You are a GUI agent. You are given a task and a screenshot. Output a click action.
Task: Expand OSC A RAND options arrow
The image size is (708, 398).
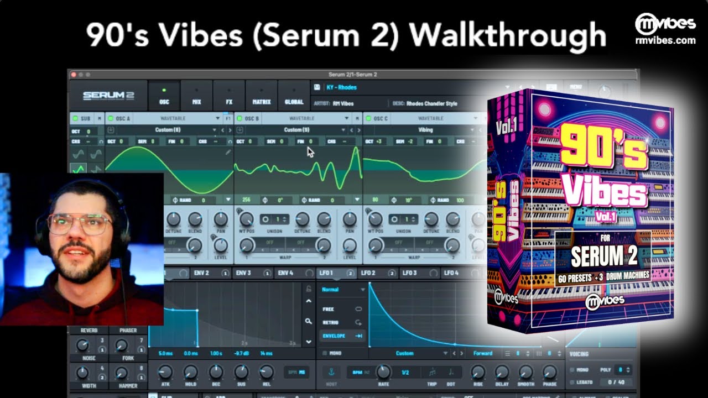tap(228, 200)
